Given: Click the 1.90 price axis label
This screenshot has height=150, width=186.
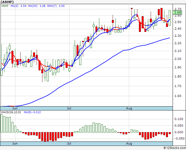Looking at the screenshot, I should click(x=178, y=67).
